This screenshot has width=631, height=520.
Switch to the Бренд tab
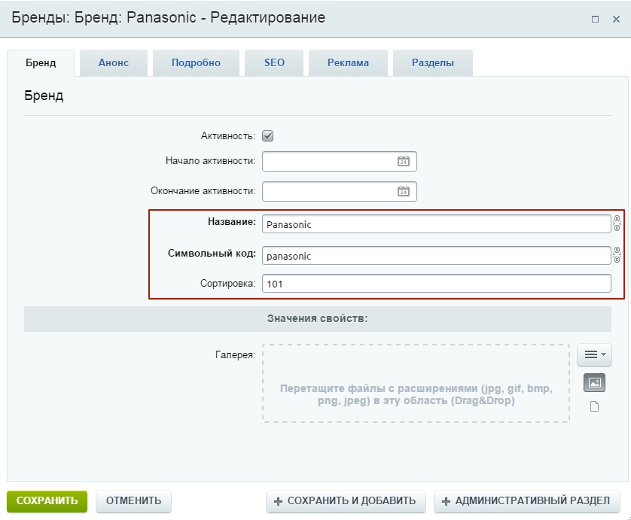(x=41, y=62)
